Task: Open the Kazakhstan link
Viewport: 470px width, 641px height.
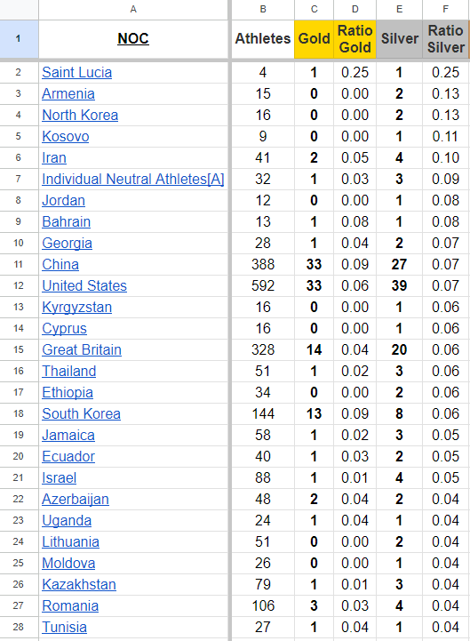Action: pyautogui.click(x=79, y=585)
